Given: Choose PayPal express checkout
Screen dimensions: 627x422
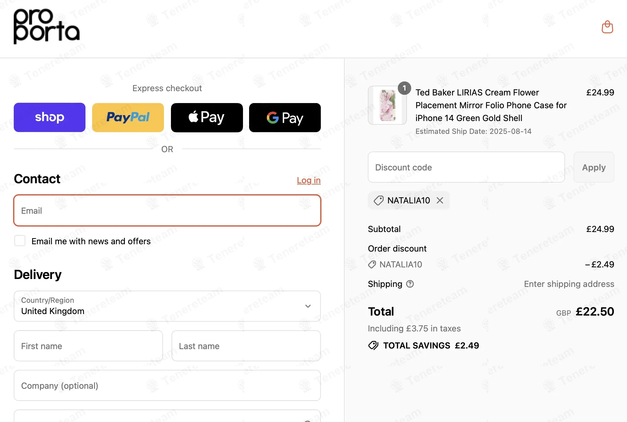Looking at the screenshot, I should 128,117.
